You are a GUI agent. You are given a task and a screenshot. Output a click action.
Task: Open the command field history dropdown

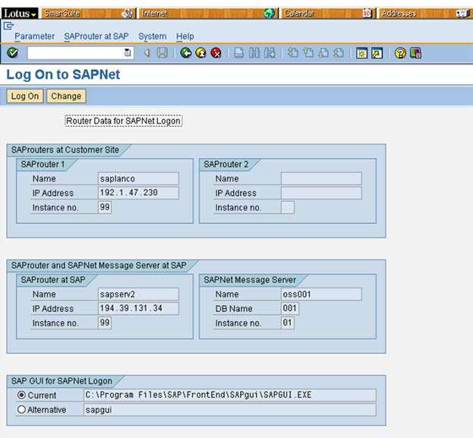[x=128, y=53]
